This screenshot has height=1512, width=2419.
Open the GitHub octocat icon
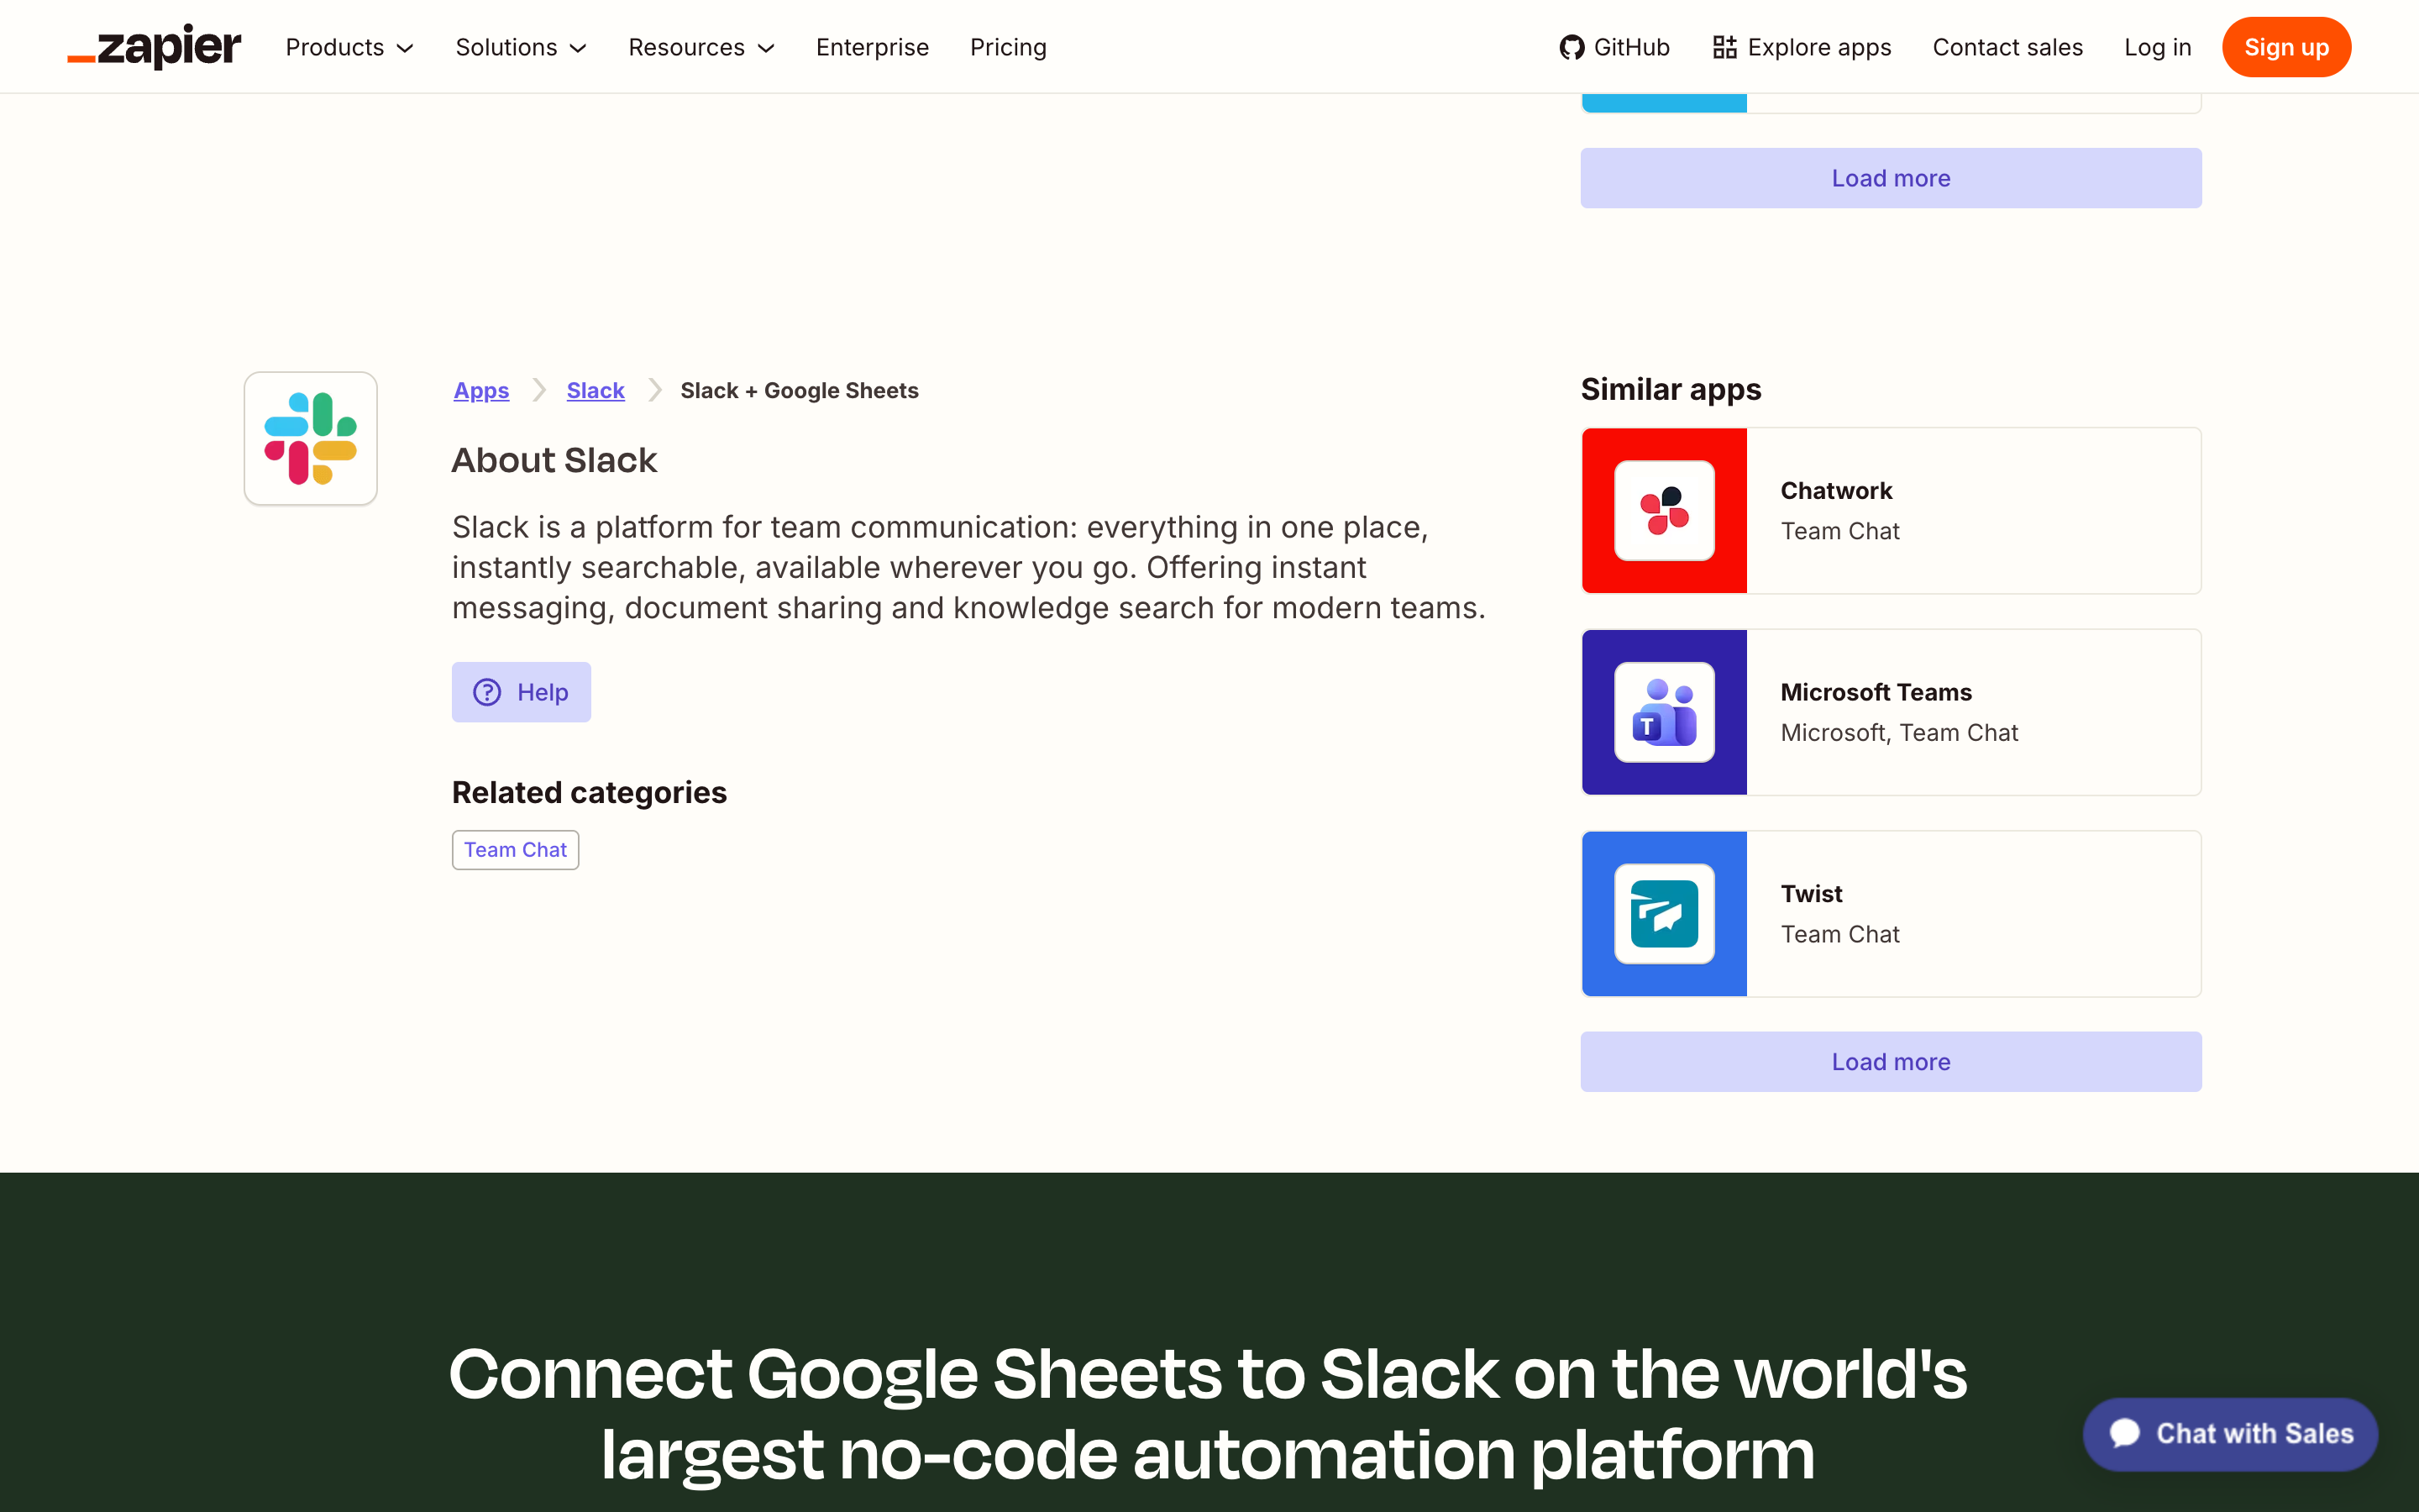click(1572, 47)
